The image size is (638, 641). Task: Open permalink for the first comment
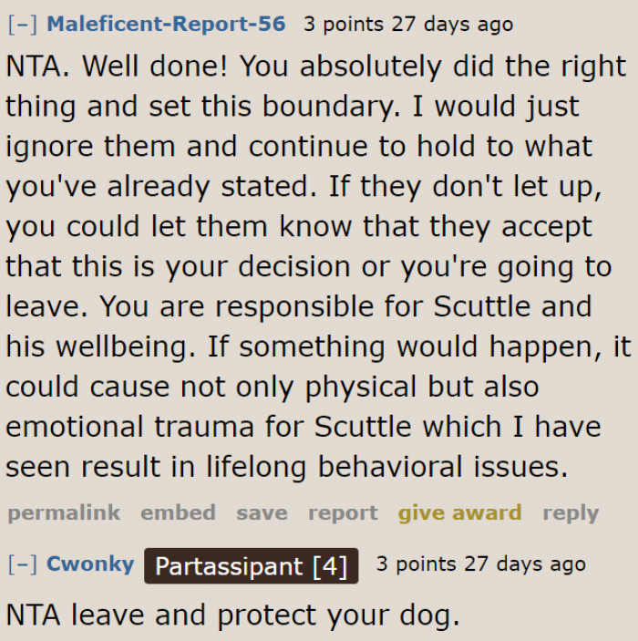point(63,512)
